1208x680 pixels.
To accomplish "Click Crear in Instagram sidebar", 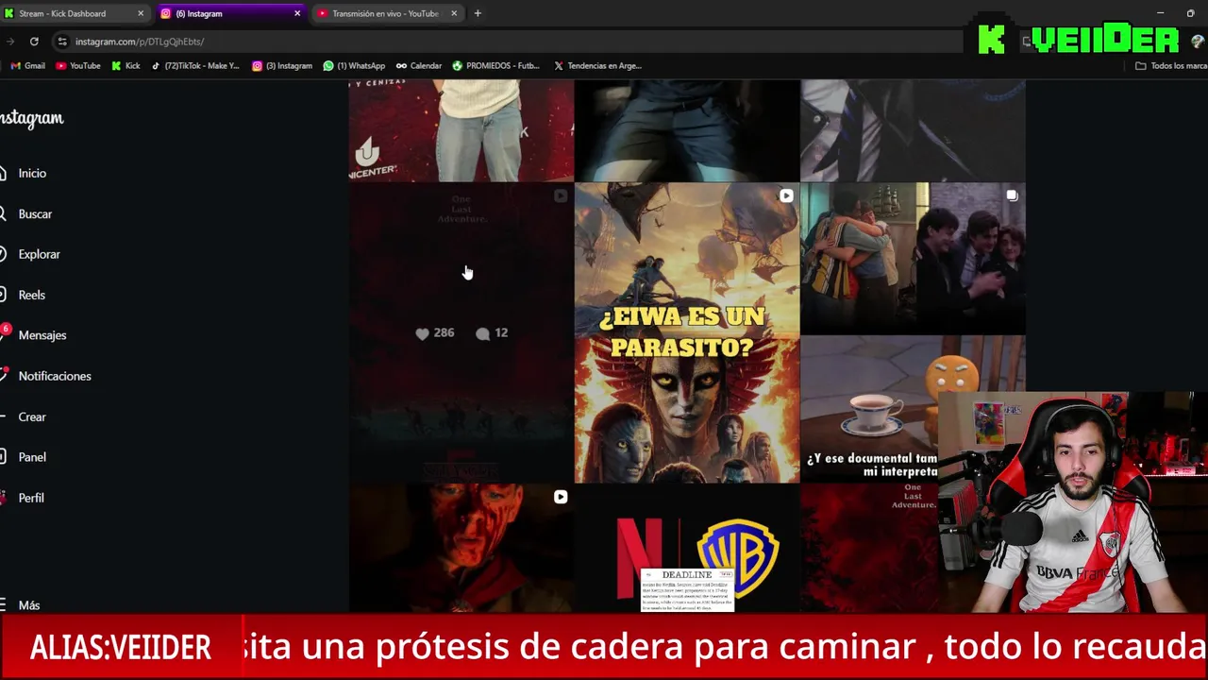I will 32,416.
